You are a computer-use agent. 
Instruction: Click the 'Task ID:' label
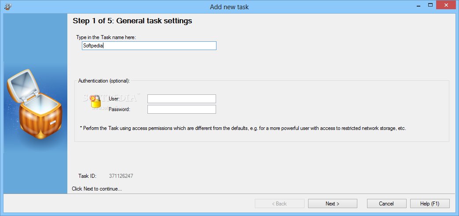coord(87,176)
